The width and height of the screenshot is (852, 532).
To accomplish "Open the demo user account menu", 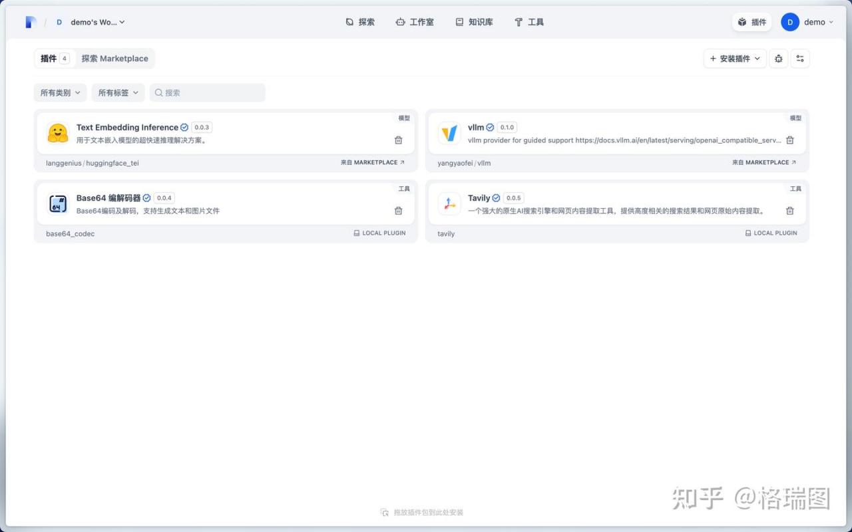I will pos(807,22).
